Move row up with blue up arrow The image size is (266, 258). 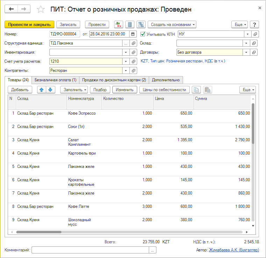[x=42, y=90]
